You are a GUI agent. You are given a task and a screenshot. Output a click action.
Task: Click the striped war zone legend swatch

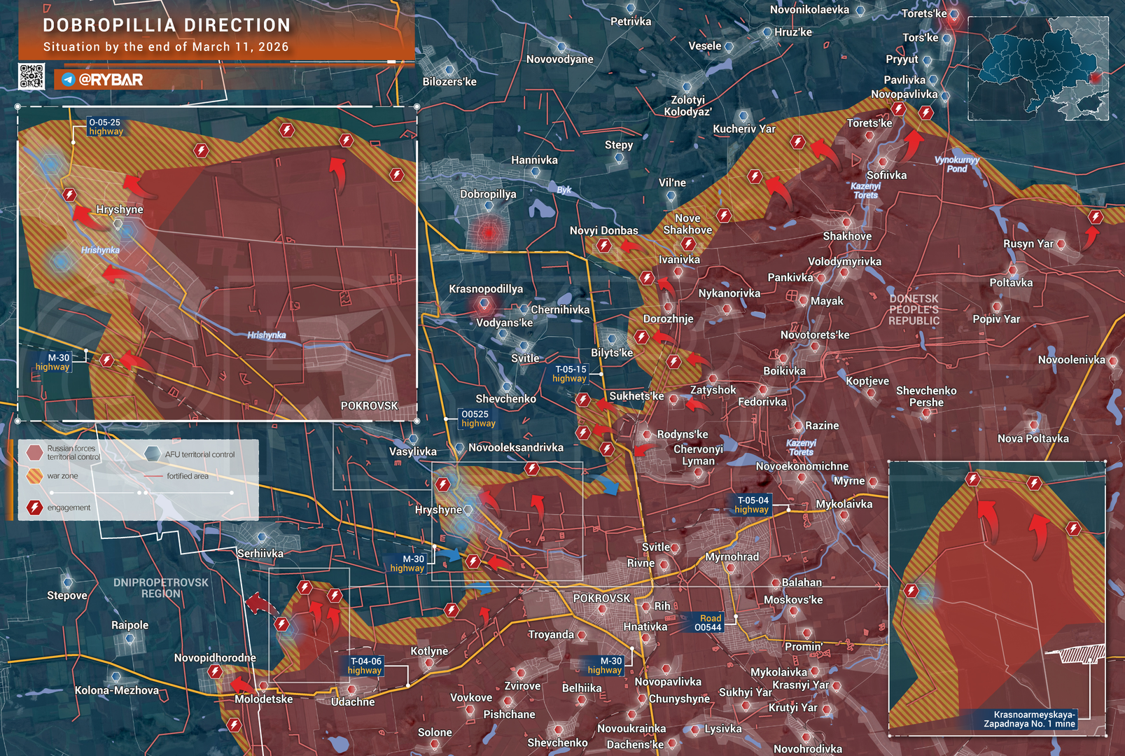(34, 476)
